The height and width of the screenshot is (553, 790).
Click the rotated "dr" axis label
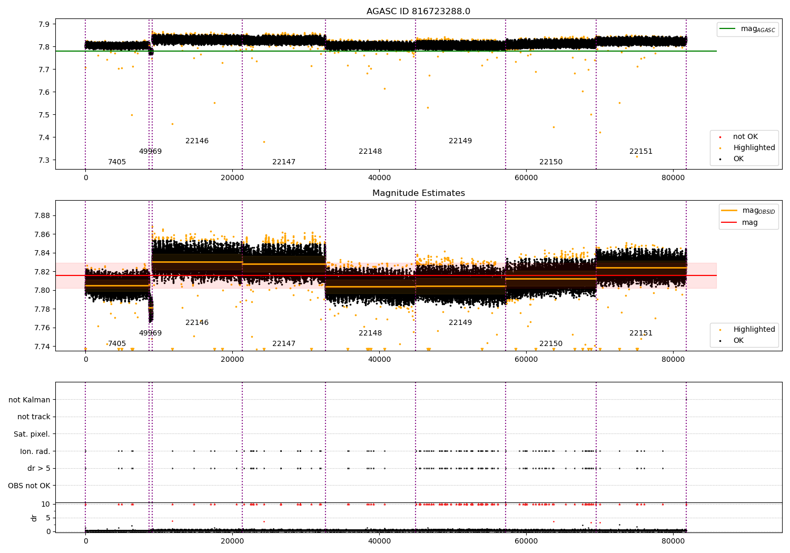pyautogui.click(x=34, y=518)
